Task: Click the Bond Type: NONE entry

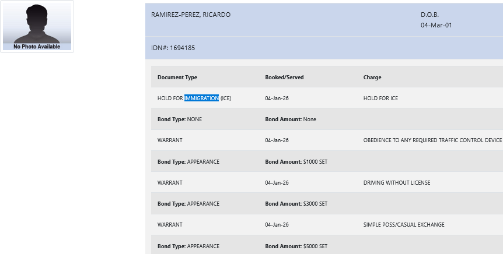Action: tap(180, 119)
